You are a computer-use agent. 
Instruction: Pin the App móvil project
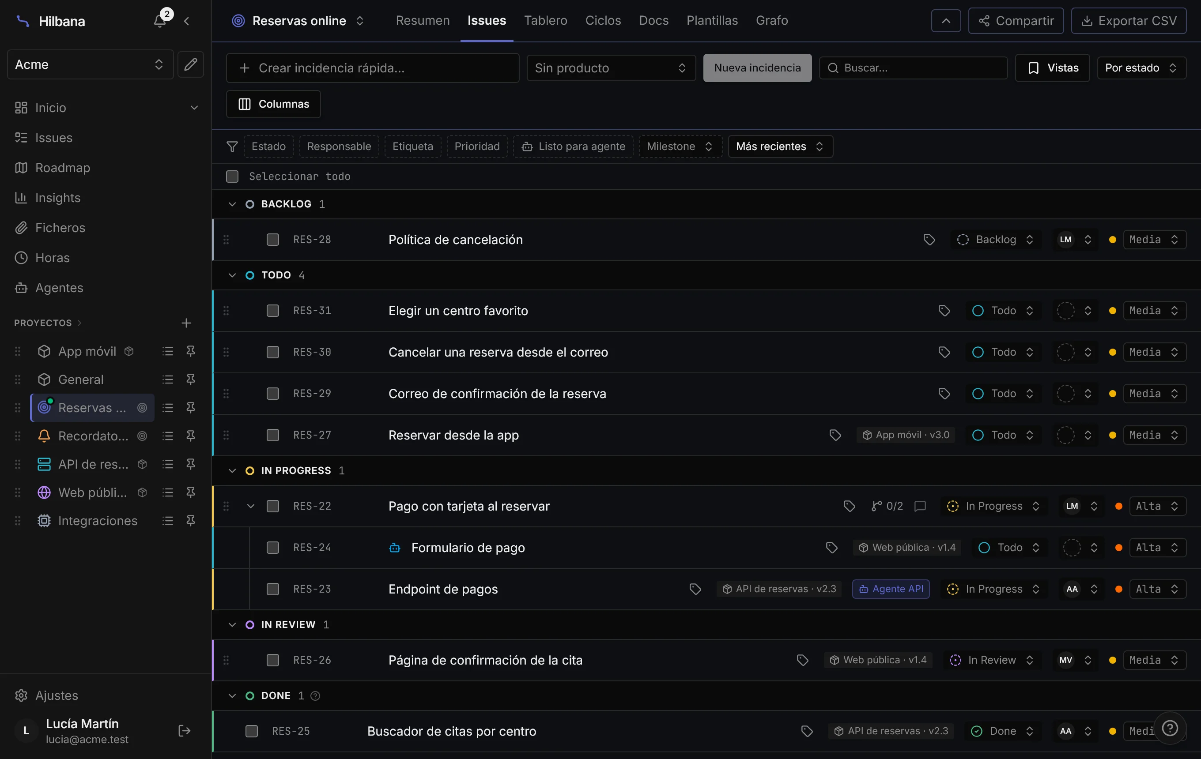point(190,351)
